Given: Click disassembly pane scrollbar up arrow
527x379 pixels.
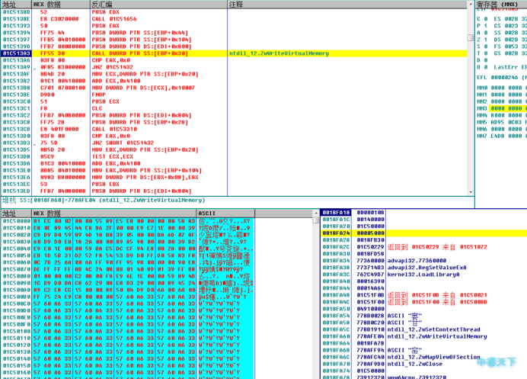Looking at the screenshot, I should pyautogui.click(x=471, y=4).
